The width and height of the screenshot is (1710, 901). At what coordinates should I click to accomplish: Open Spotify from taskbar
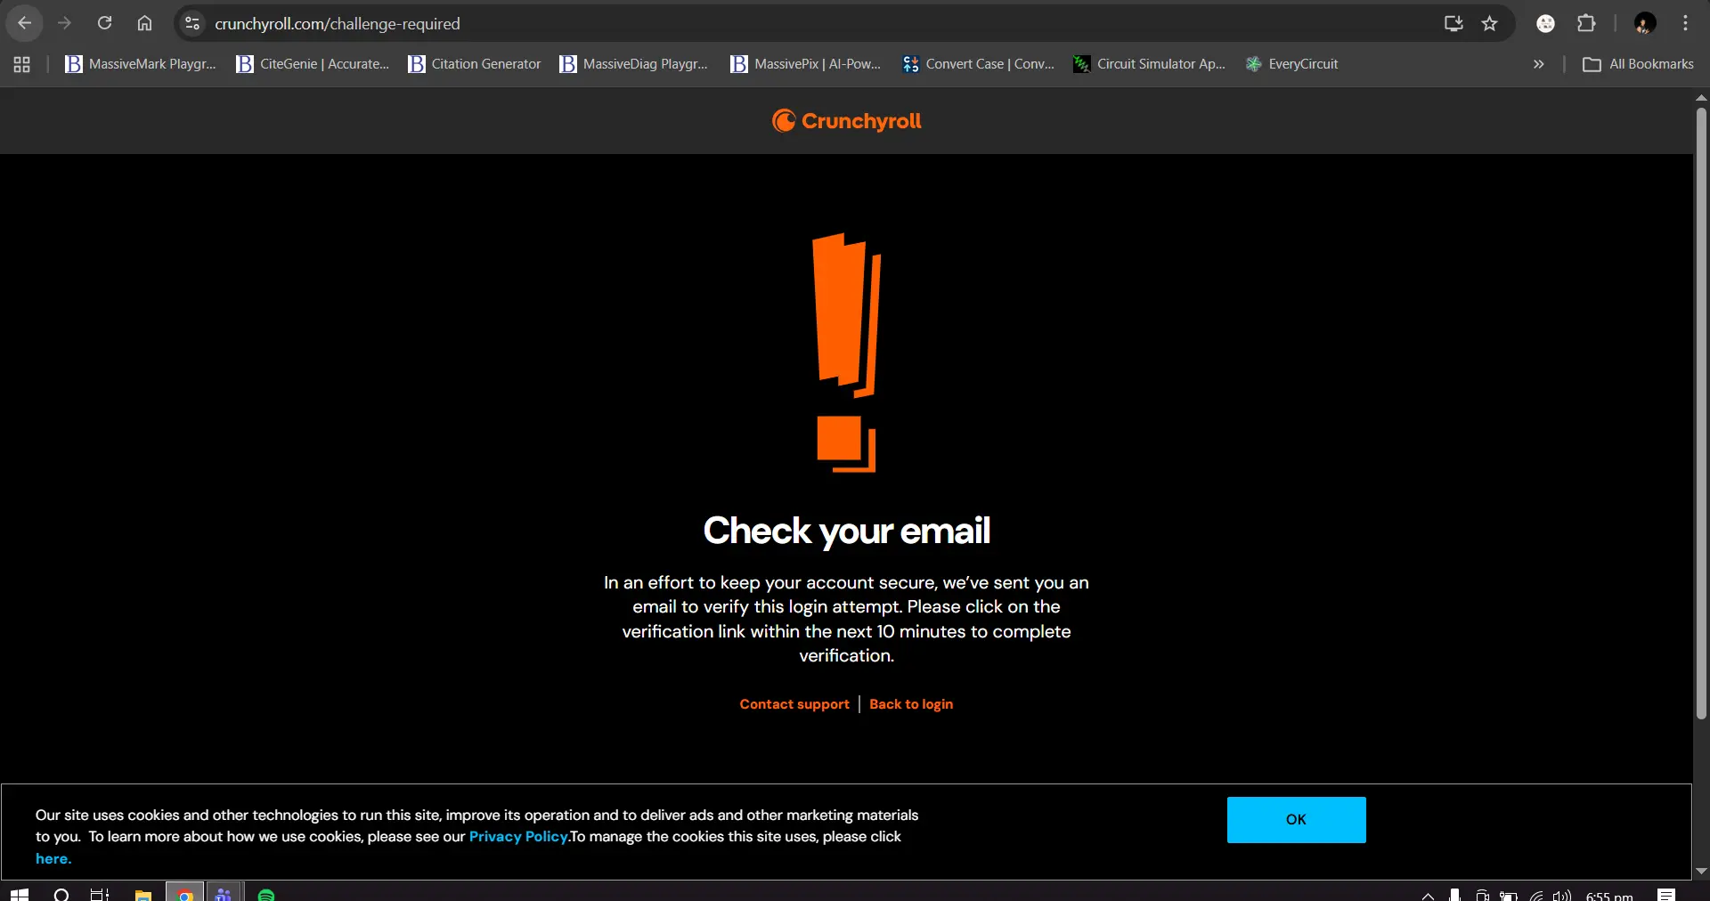265,894
